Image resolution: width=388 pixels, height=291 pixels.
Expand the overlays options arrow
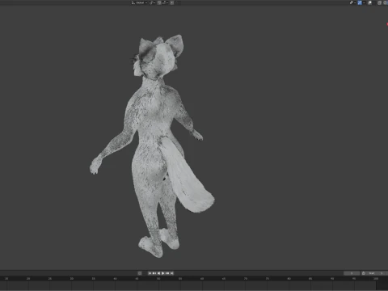[x=364, y=2]
